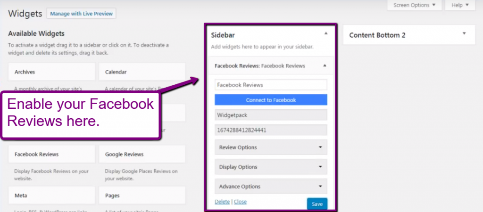The height and width of the screenshot is (212, 483).
Task: Select the Calendar available widget
Action: pos(142,72)
